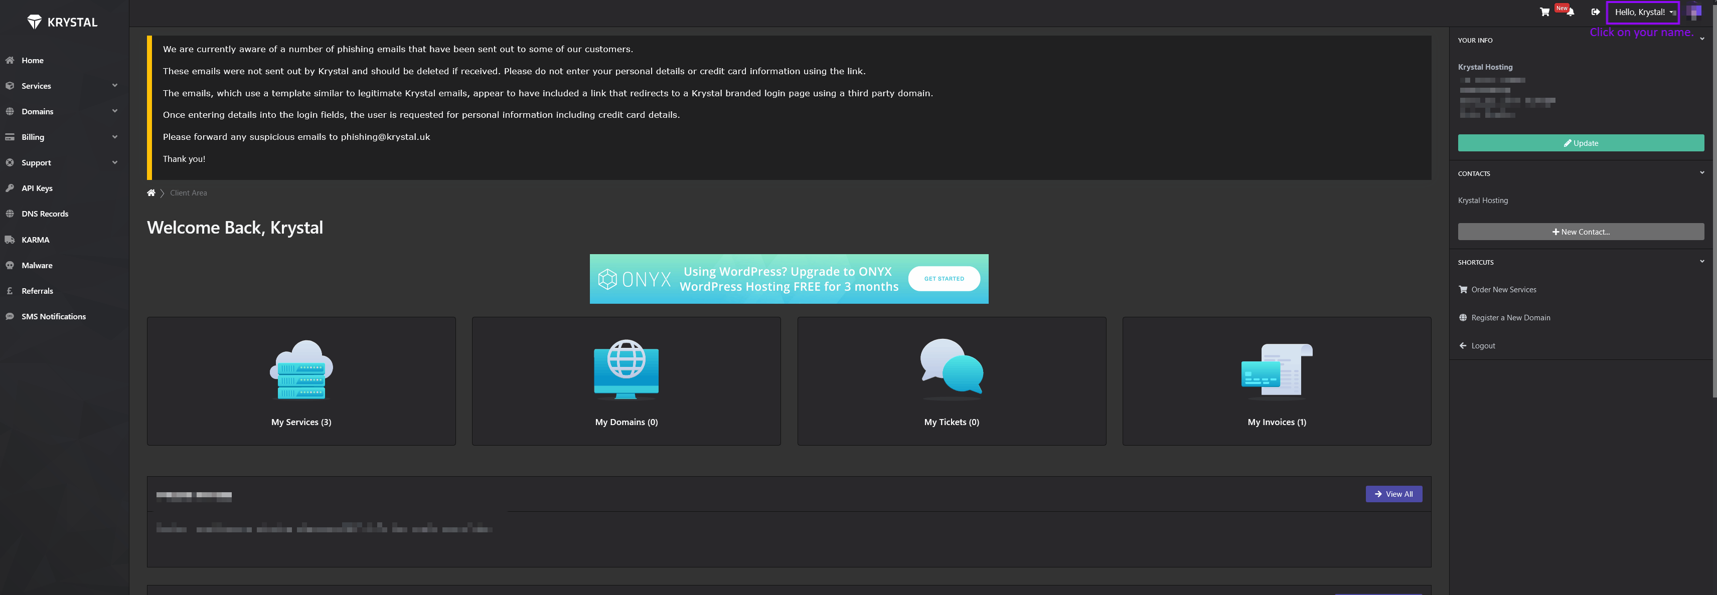
Task: Collapse the YOUR INFO panel chevron
Action: pyautogui.click(x=1701, y=39)
